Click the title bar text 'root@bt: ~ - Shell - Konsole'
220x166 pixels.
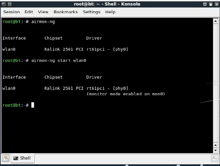click(x=107, y=4)
